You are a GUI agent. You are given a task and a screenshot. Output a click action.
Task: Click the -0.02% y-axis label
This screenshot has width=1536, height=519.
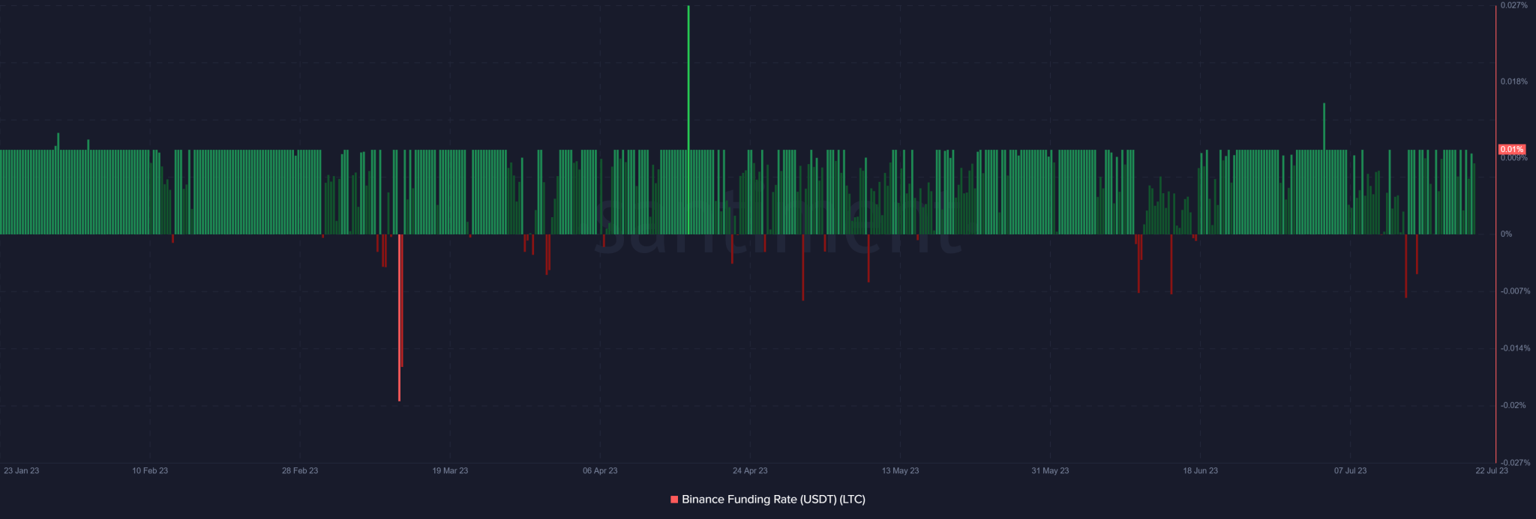(1513, 405)
